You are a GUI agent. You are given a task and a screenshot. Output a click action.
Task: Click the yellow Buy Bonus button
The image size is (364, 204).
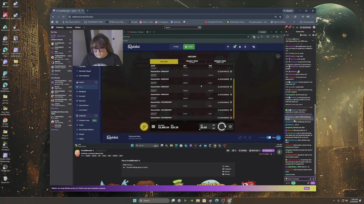(x=144, y=126)
